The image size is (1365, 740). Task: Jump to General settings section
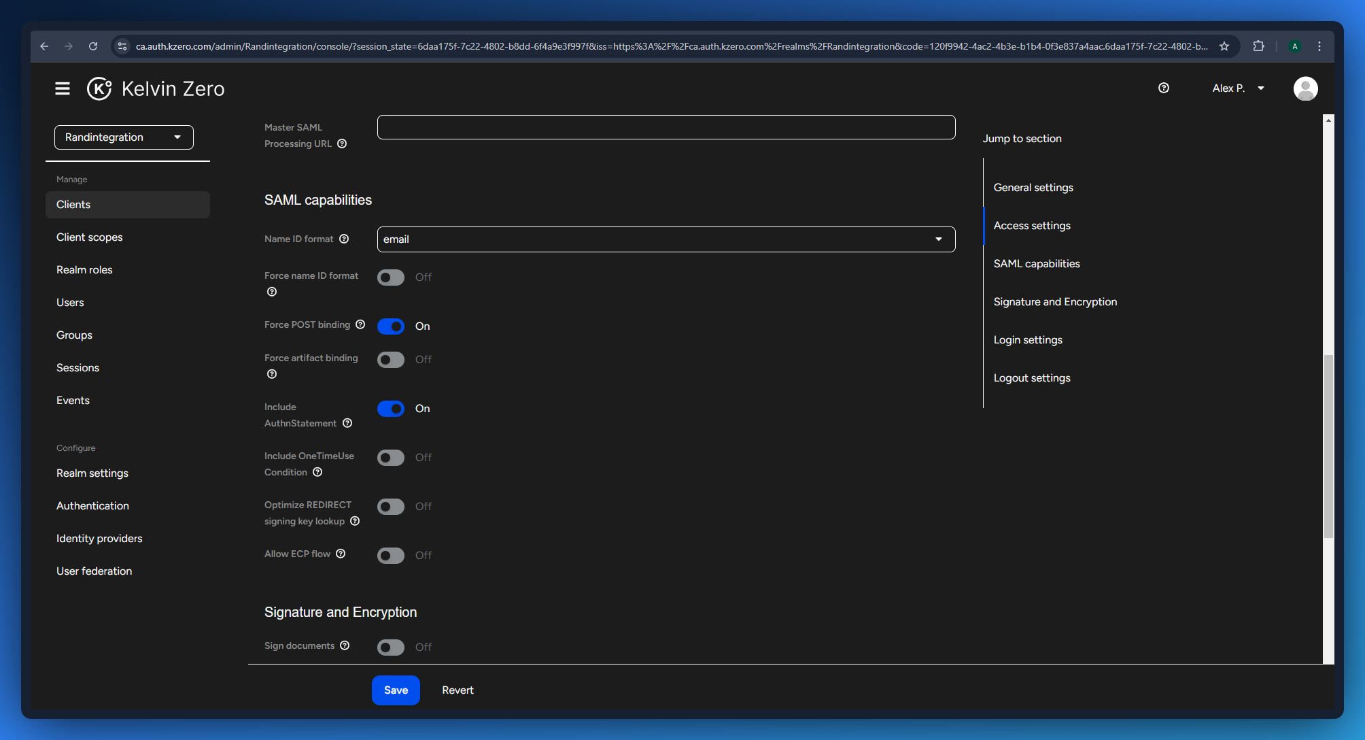pyautogui.click(x=1033, y=188)
